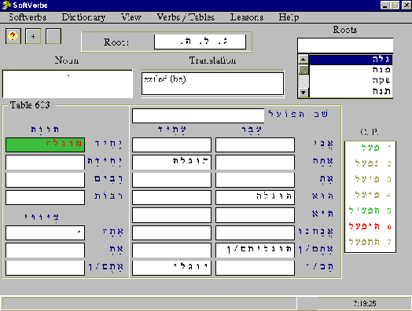The height and width of the screenshot is (311, 412).
Task: Click imperative אתה field
Action: coord(45,232)
